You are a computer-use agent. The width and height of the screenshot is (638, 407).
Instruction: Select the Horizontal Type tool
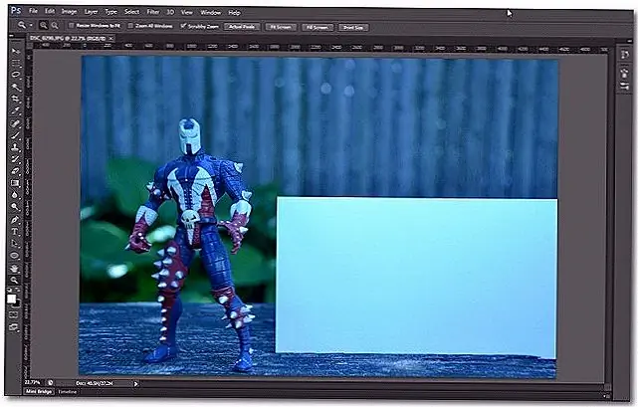click(16, 231)
